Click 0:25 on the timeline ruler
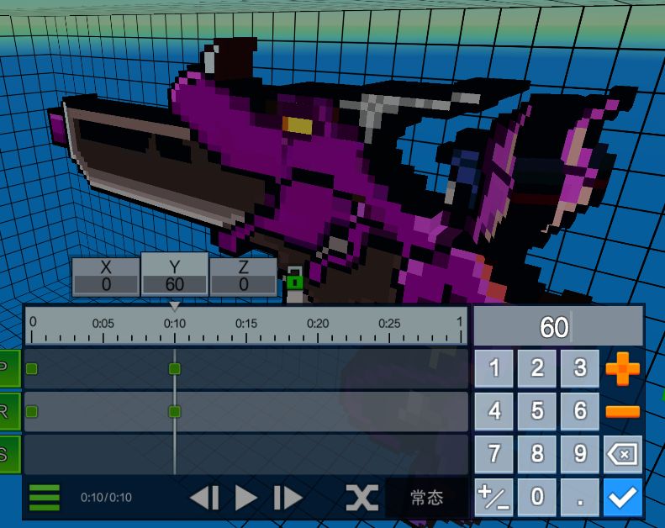The image size is (665, 528). click(389, 324)
